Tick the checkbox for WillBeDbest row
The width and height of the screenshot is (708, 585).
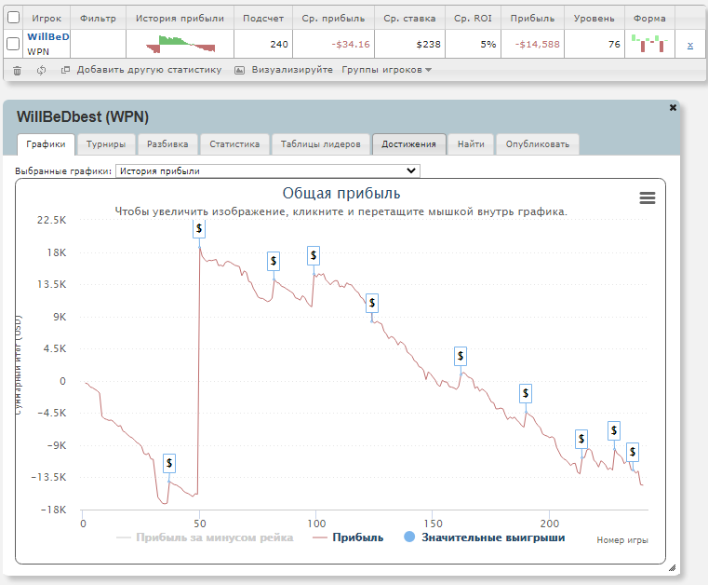tap(13, 43)
